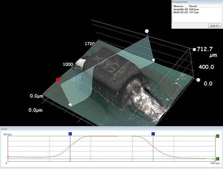Click the red profile endpoint handle
223x169 pixels.
(x=58, y=80)
